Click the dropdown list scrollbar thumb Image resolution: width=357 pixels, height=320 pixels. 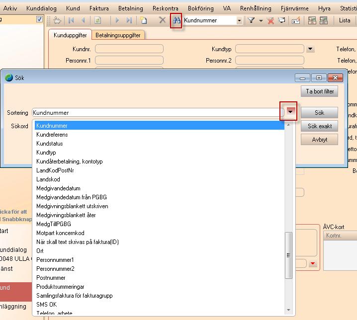point(288,255)
